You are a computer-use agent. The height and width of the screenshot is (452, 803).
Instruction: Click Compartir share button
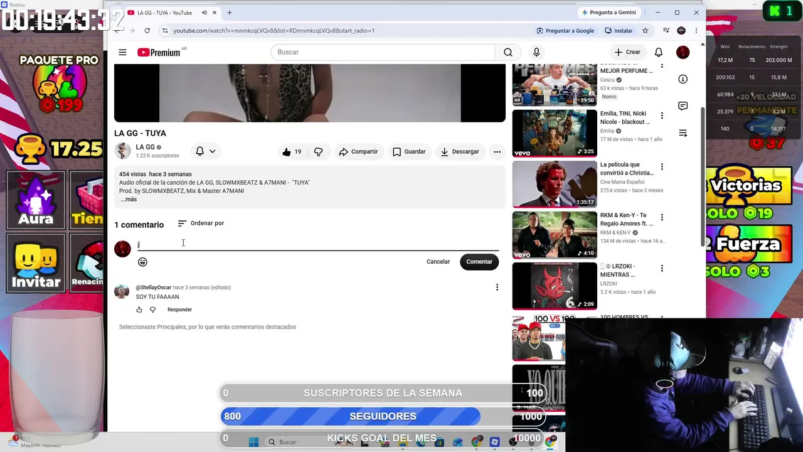(x=358, y=151)
